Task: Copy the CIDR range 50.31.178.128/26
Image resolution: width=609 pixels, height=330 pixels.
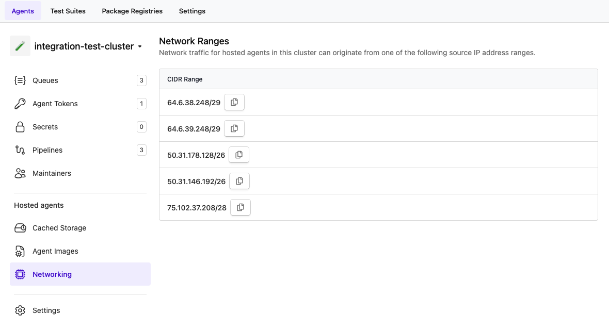Action: (239, 154)
